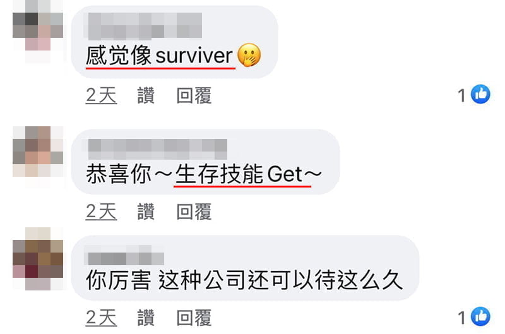Click blurred name above 你厉害 comment

124,256
